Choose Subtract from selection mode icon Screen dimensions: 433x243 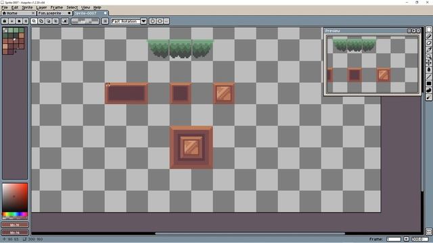coord(48,21)
